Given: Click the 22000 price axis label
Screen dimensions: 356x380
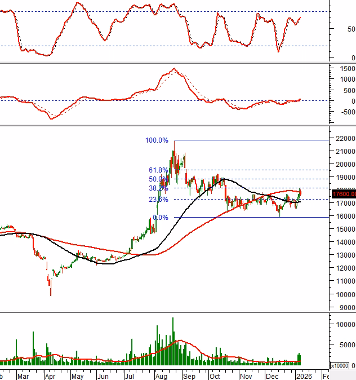Looking at the screenshot, I should tap(344, 139).
